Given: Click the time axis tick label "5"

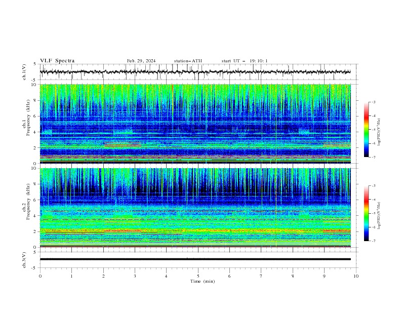Looking at the screenshot, I should pyautogui.click(x=198, y=276).
